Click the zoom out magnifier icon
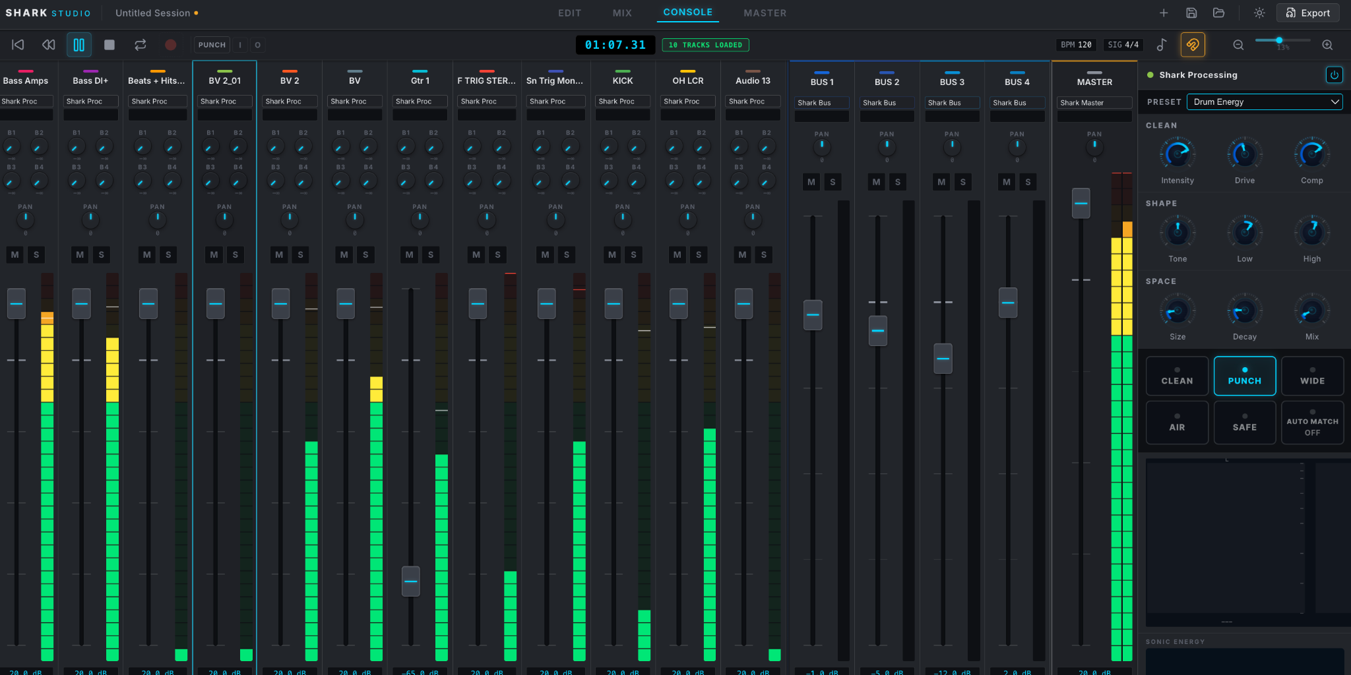This screenshot has height=675, width=1351. [1238, 45]
